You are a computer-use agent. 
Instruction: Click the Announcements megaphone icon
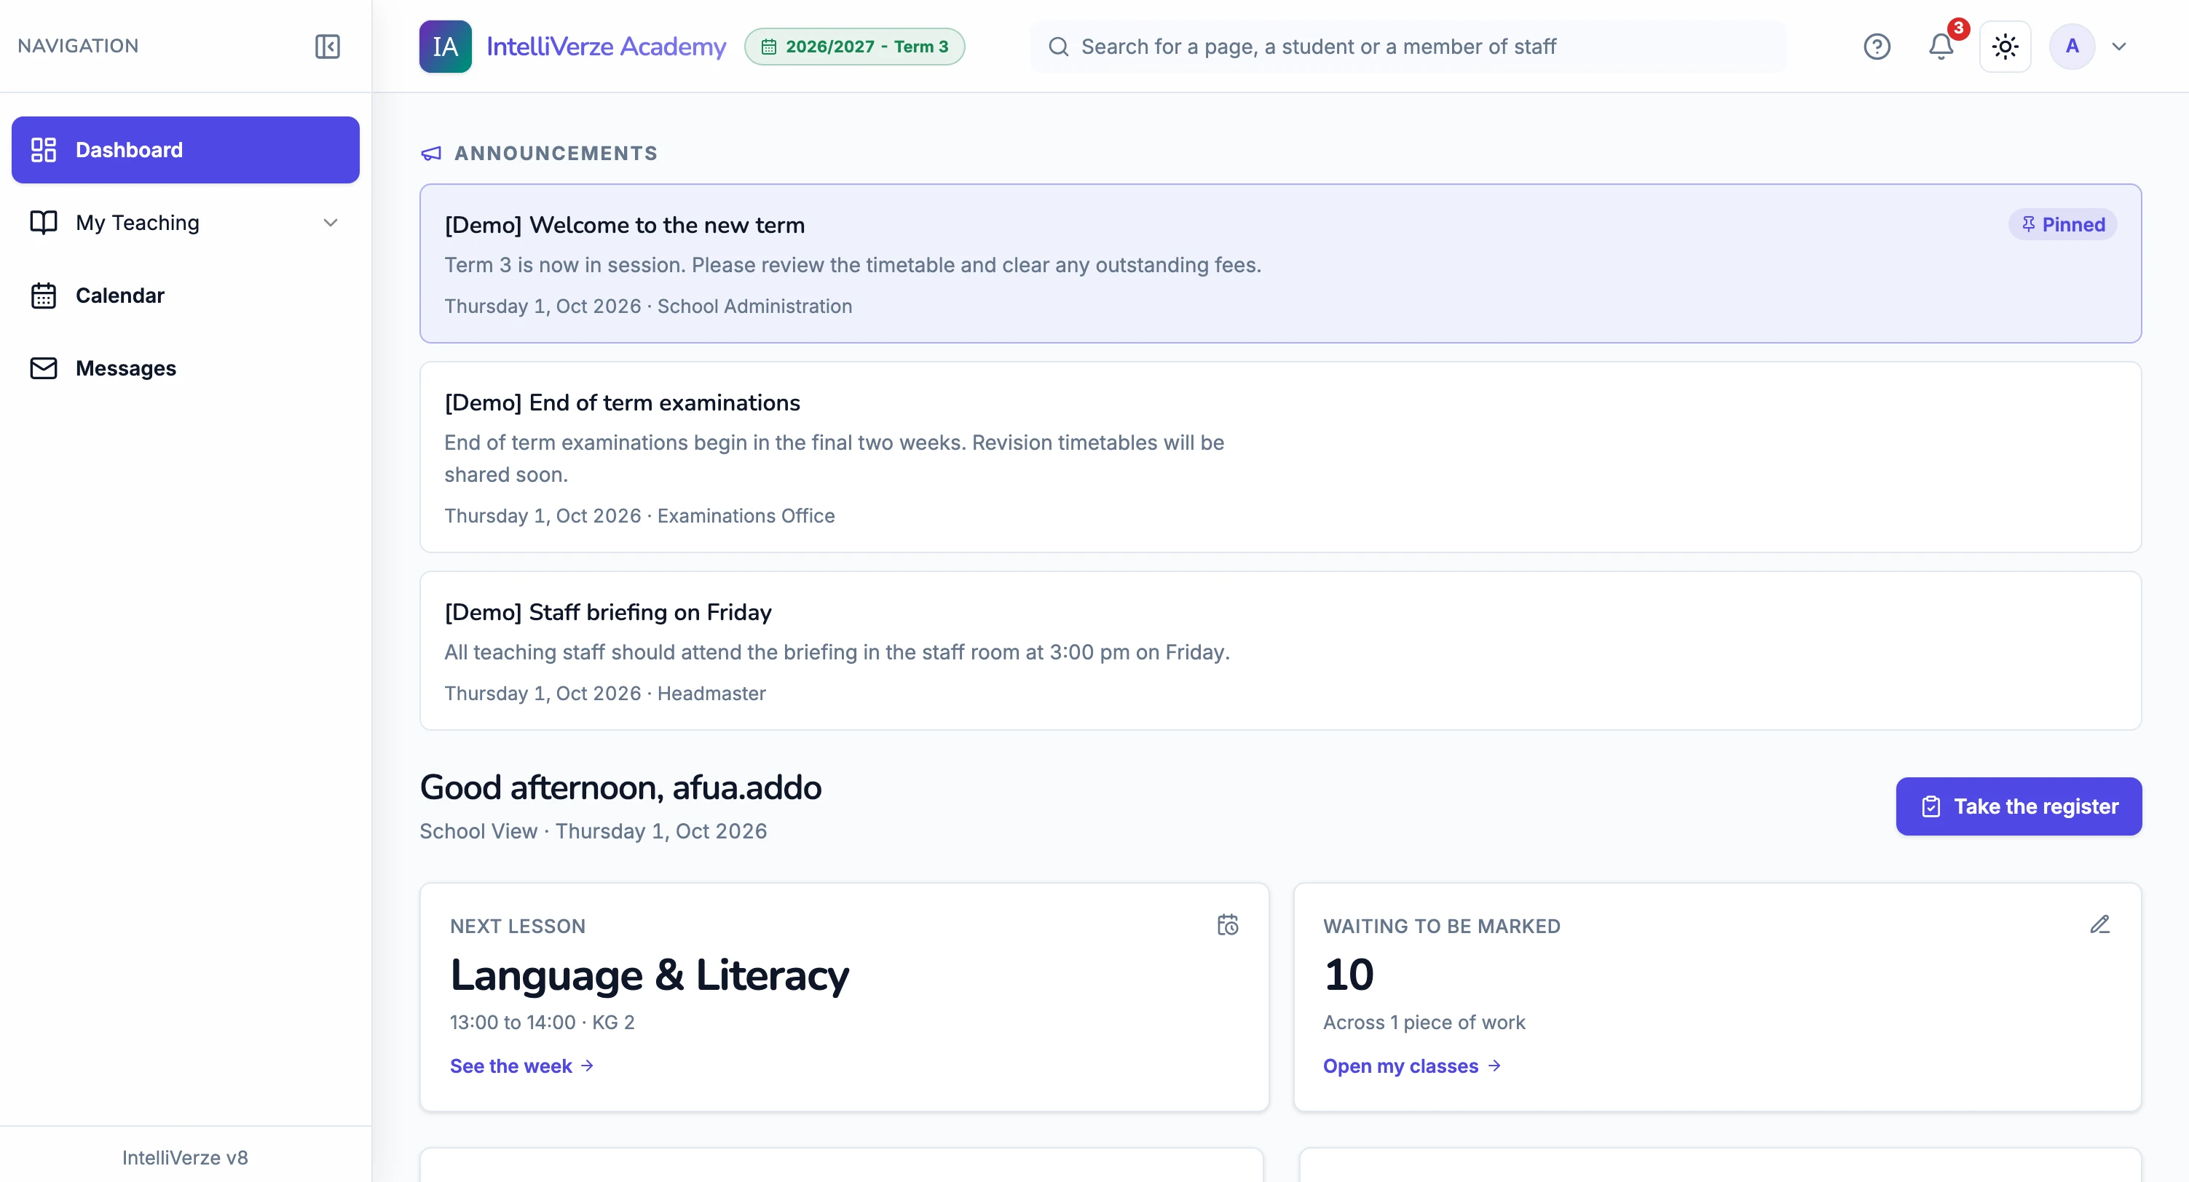(x=431, y=153)
